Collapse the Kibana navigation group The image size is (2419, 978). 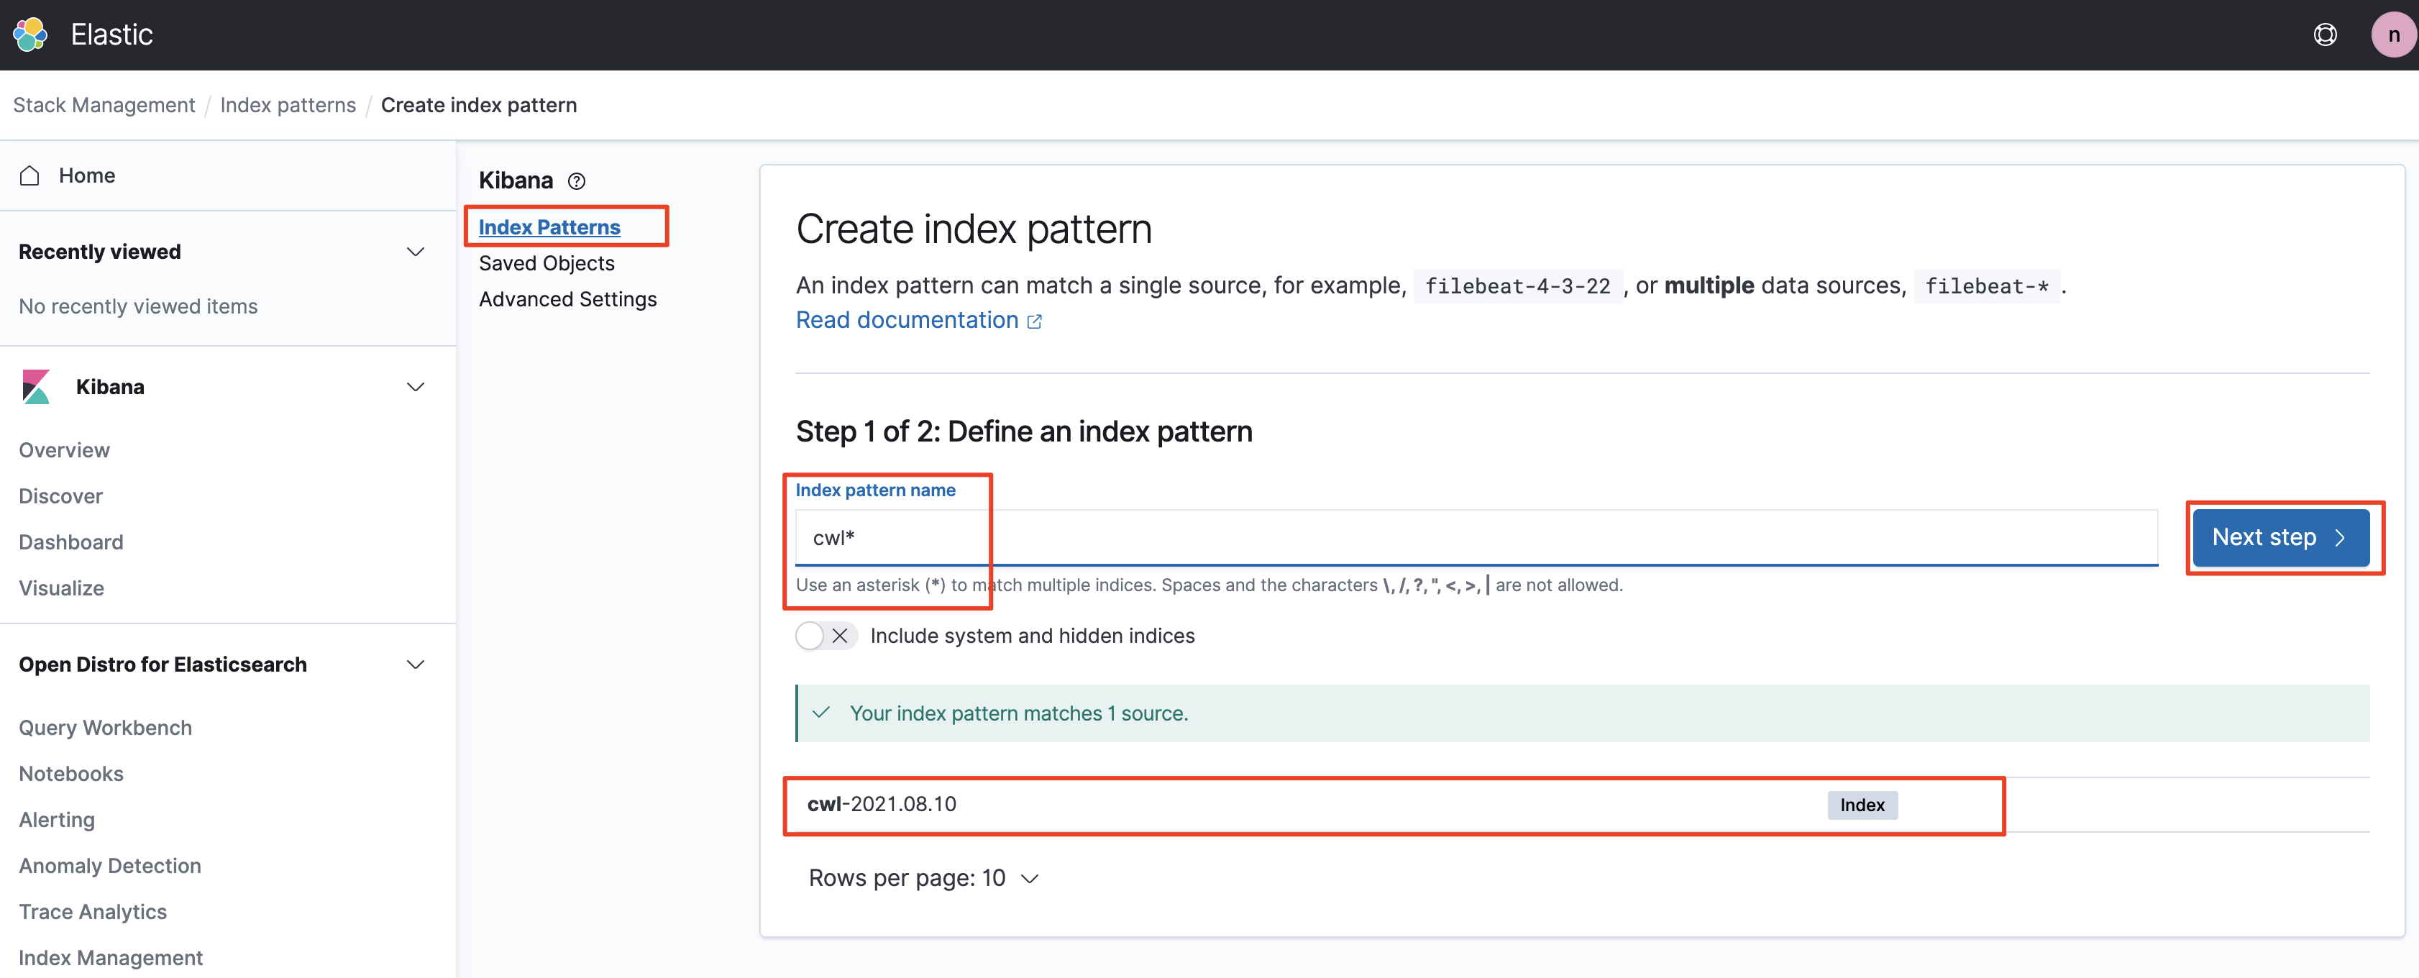(415, 387)
